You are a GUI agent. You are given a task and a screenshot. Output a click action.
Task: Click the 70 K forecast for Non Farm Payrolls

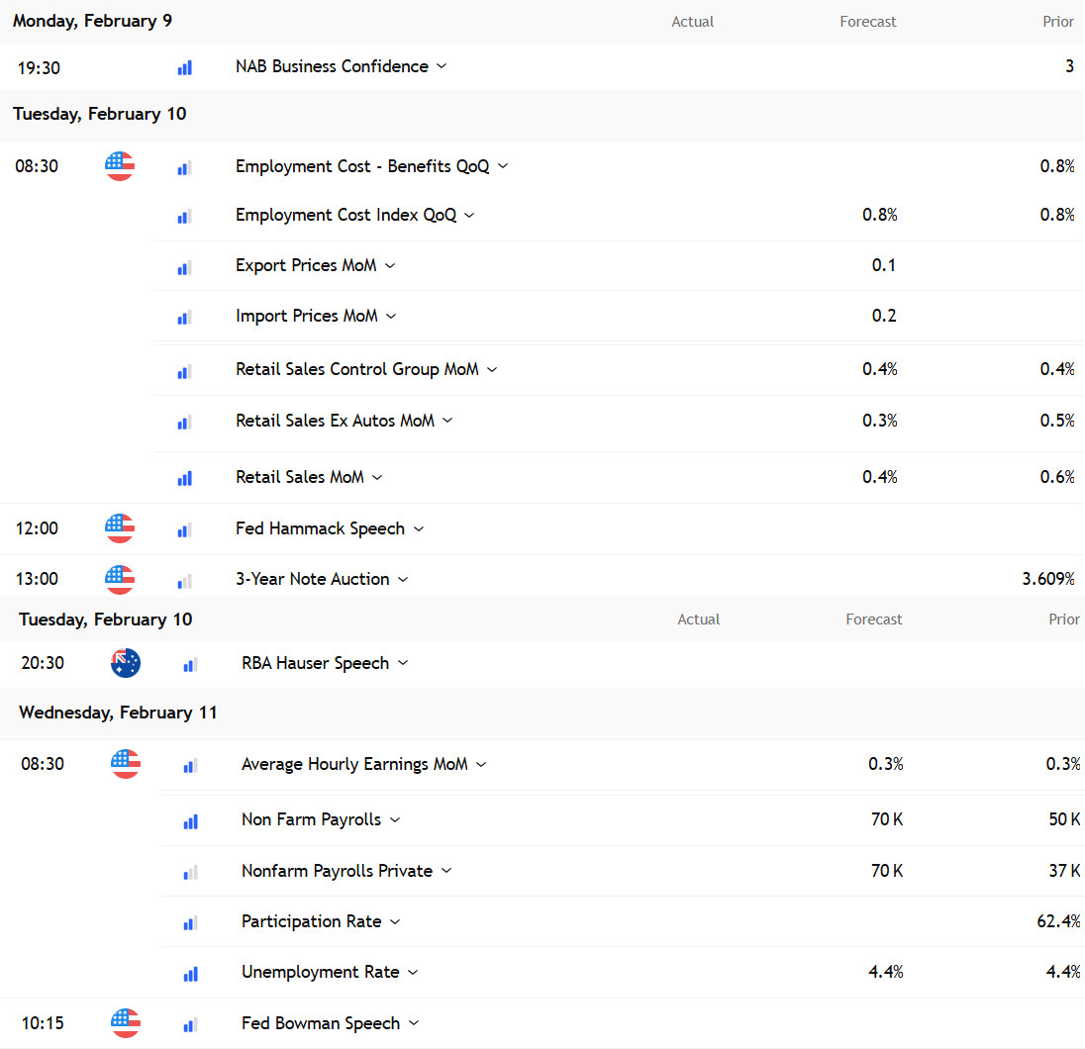887,820
